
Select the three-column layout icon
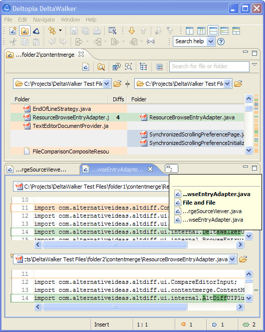(201, 31)
